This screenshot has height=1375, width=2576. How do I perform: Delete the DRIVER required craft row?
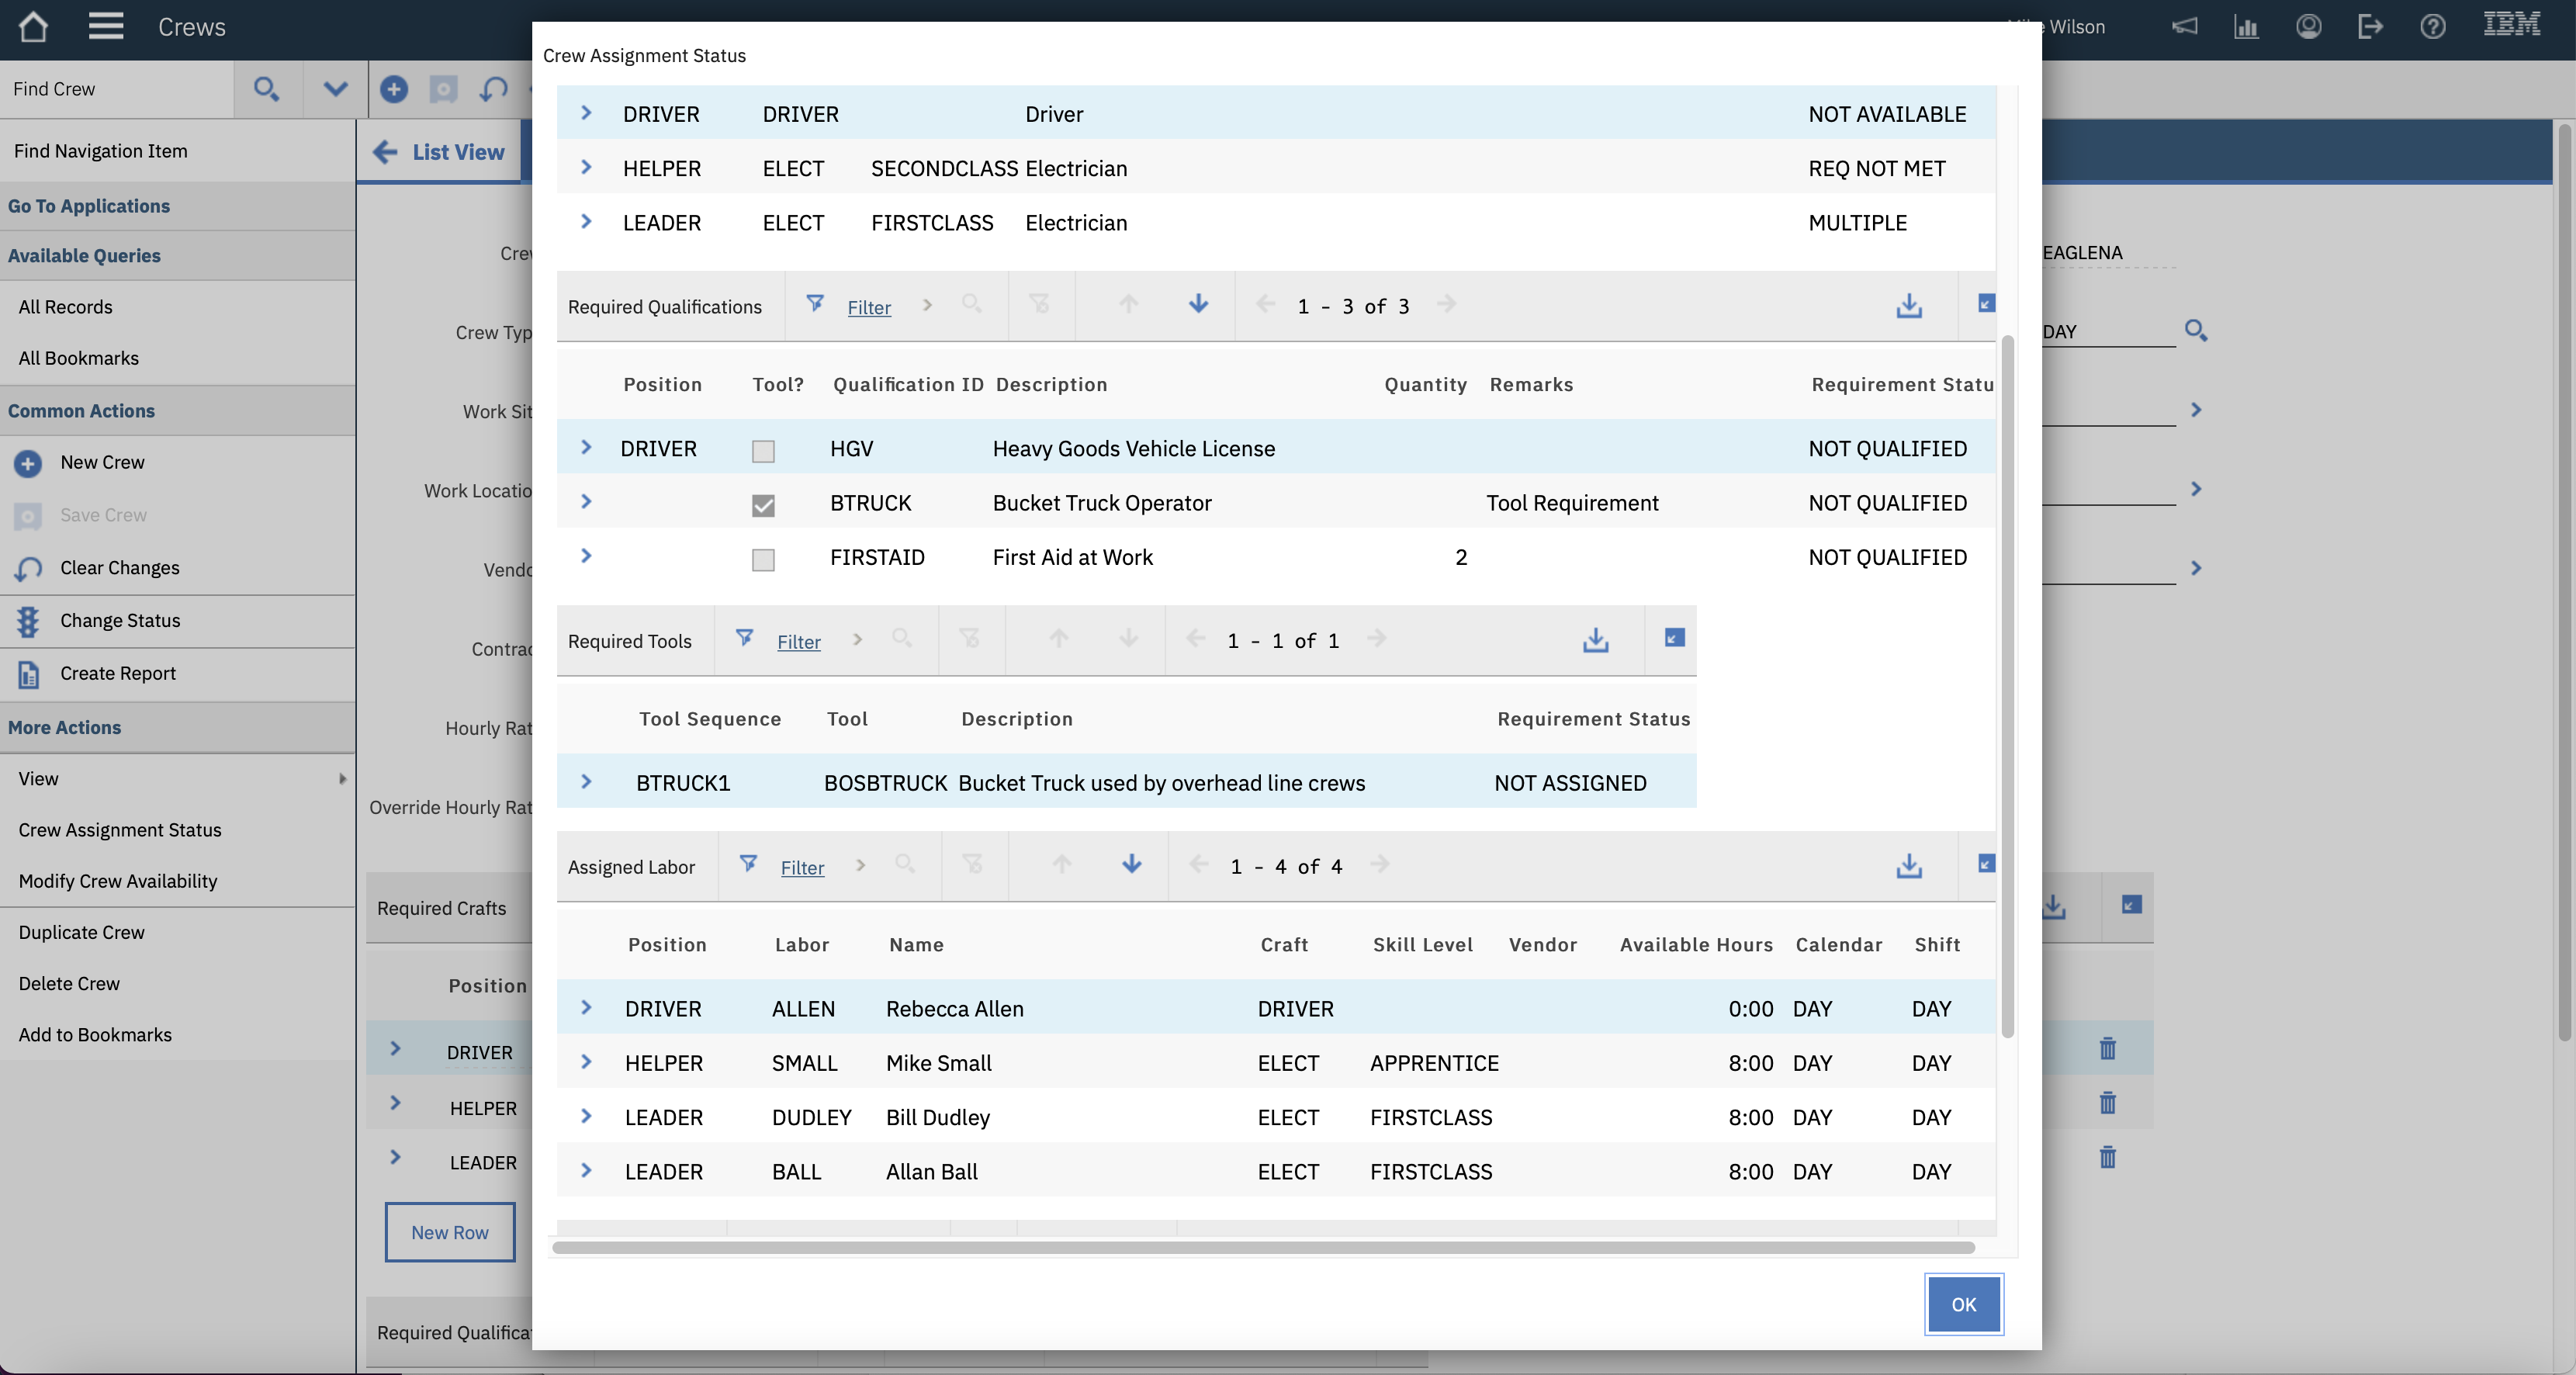pyautogui.click(x=2107, y=1049)
